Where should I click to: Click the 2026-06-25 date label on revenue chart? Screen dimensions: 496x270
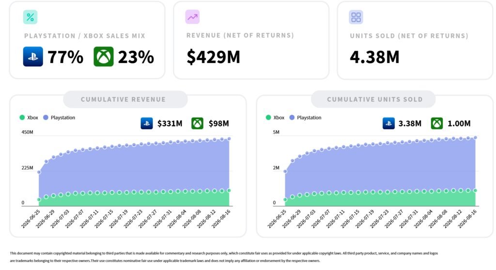click(31, 219)
